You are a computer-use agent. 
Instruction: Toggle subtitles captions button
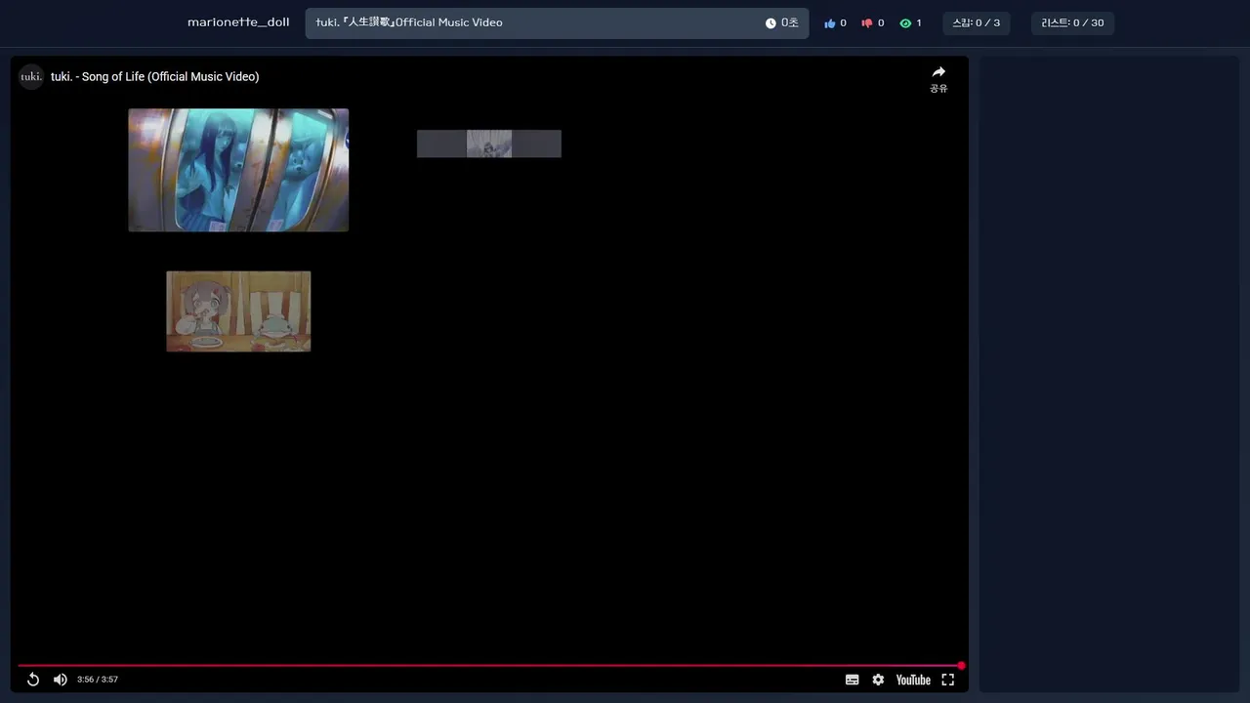[x=853, y=680]
